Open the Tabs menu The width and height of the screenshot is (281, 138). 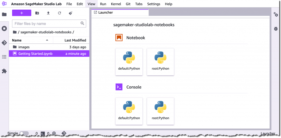[139, 4]
